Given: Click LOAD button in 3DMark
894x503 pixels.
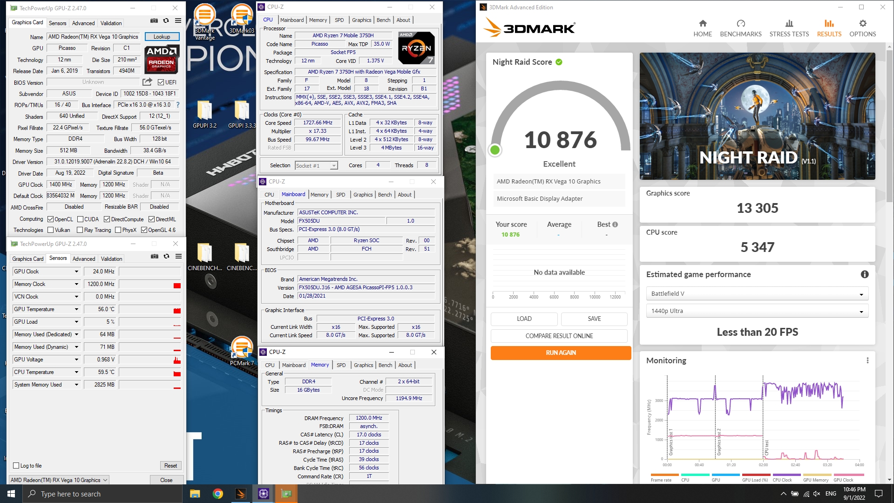Looking at the screenshot, I should pyautogui.click(x=524, y=319).
